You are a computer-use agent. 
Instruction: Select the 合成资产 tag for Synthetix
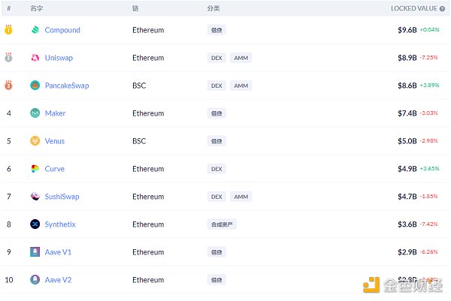coord(222,224)
